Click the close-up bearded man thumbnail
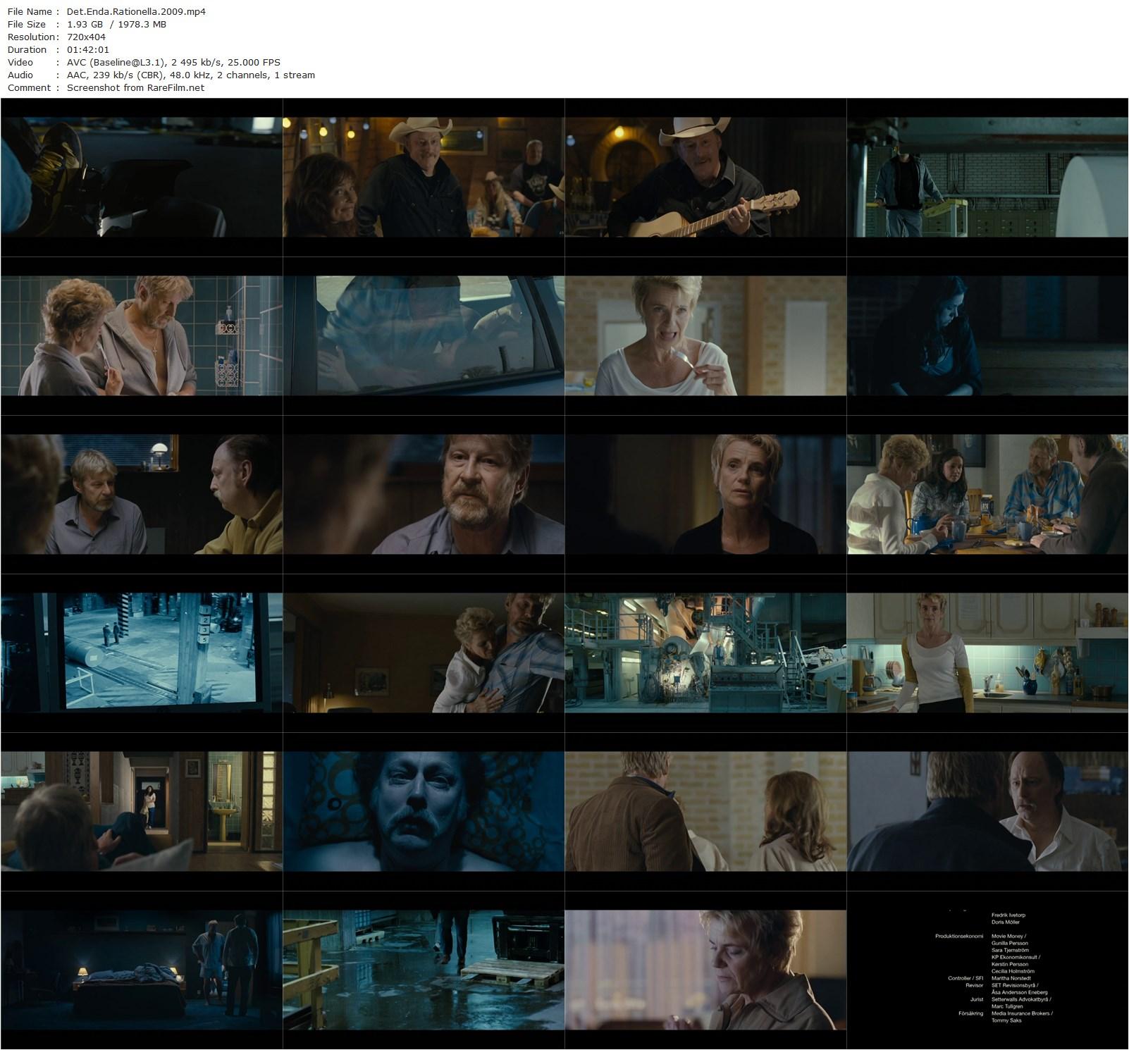The image size is (1129, 1050). 423,494
